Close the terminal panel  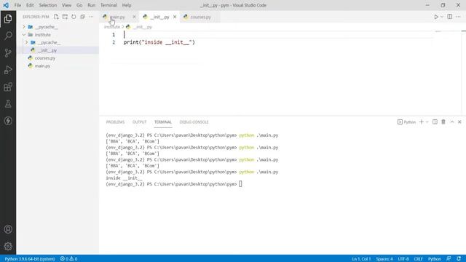click(x=459, y=122)
